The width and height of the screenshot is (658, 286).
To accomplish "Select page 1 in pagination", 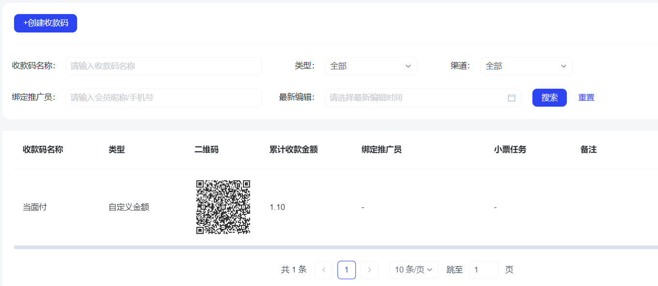I will 347,270.
